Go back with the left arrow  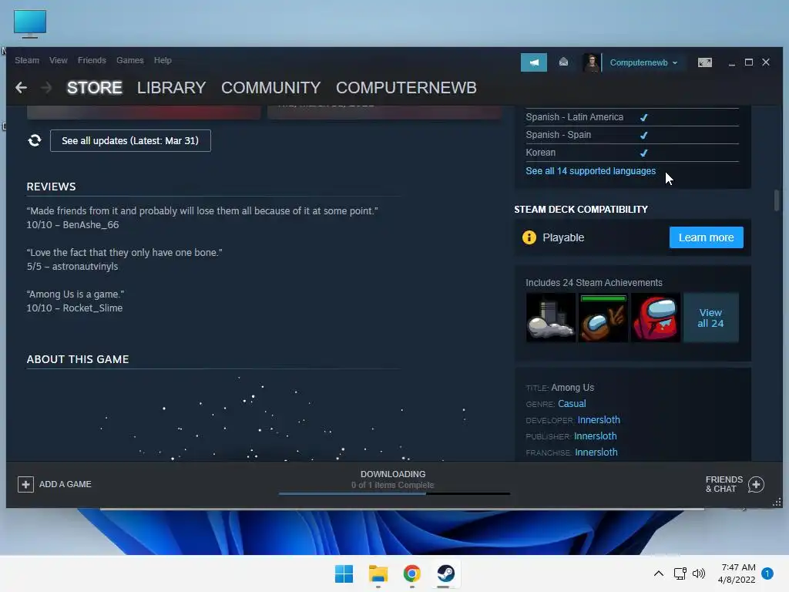tap(21, 88)
